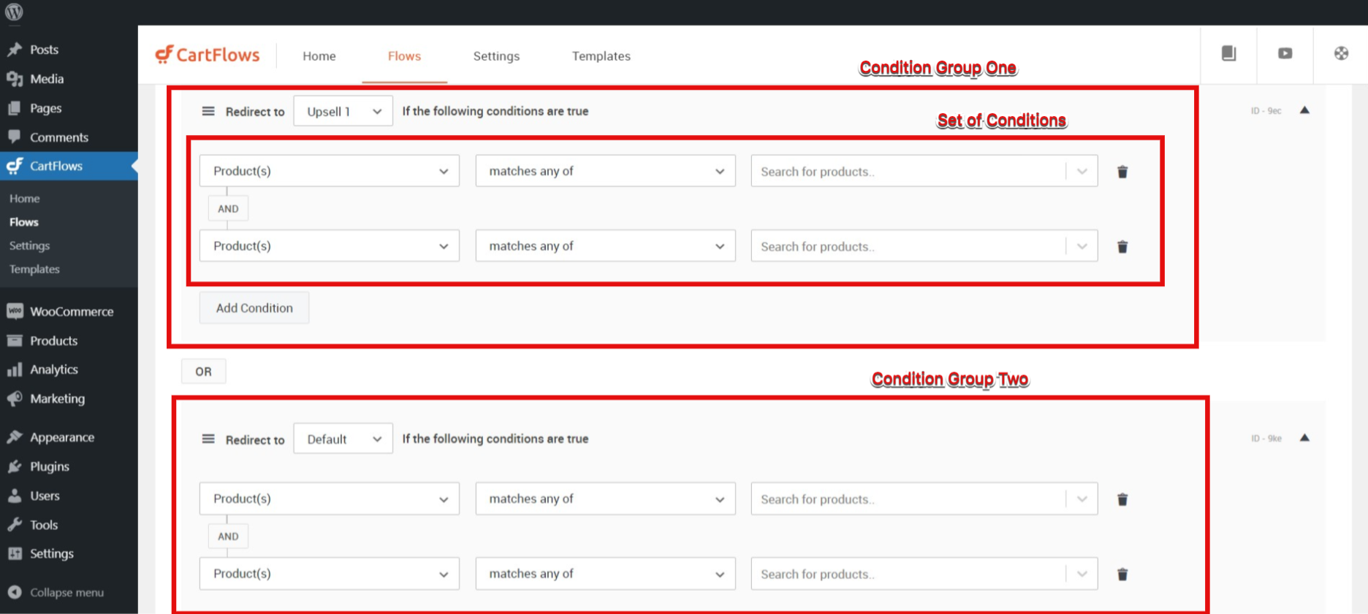This screenshot has height=614, width=1368.
Task: Open the Upsell 1 redirect dropdown
Action: [x=343, y=112]
